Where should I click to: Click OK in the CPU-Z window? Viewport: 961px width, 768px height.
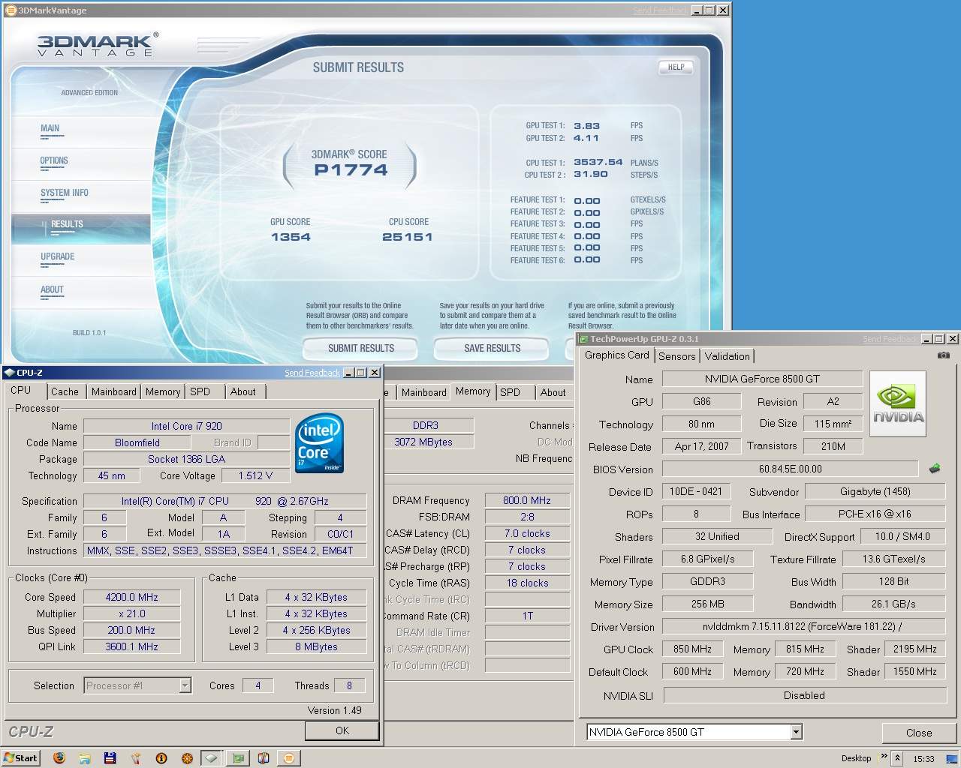click(342, 730)
